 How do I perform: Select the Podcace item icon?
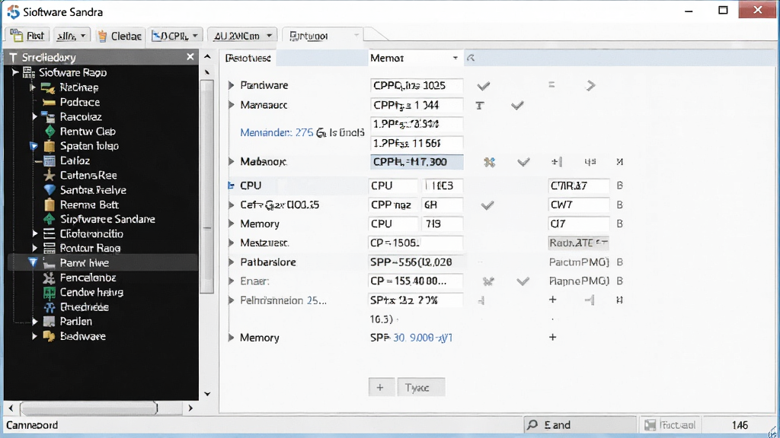coord(49,103)
